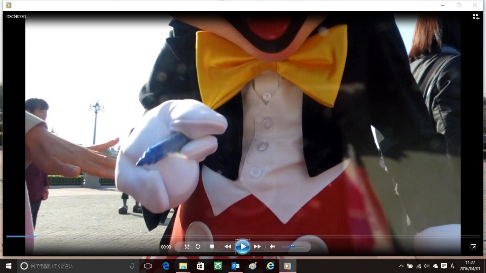486x273 pixels.
Task: Click the Windows Media Player title icon
Action: pos(8,5)
